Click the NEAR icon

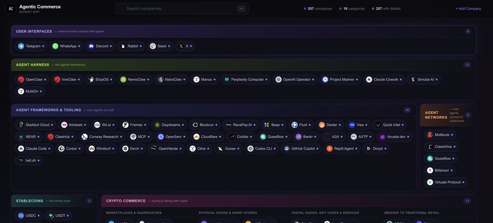coord(21,137)
